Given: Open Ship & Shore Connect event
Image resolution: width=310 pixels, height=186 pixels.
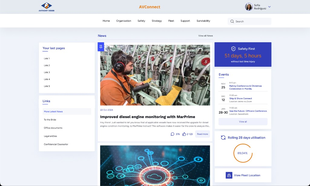Looking at the screenshot, I should point(241,98).
